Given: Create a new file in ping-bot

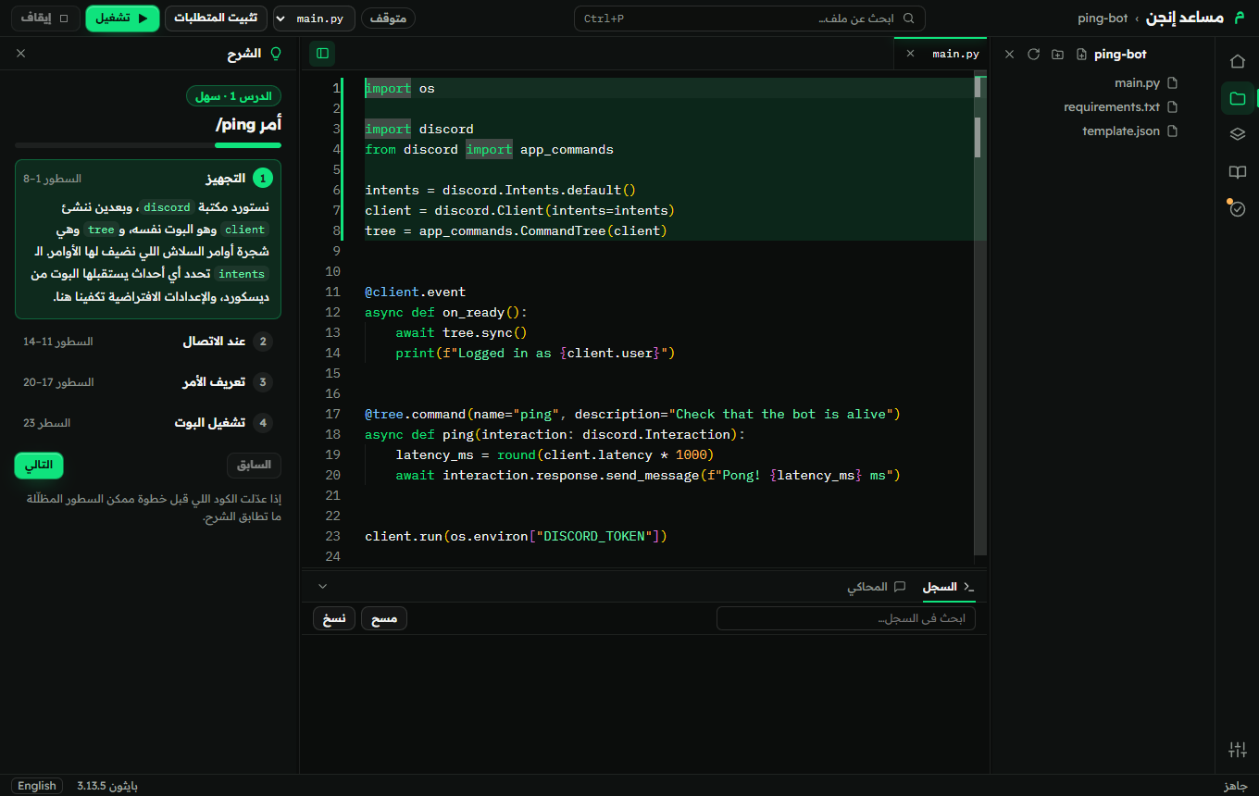Looking at the screenshot, I should tap(1081, 55).
